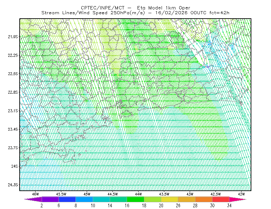This screenshot has width=271, height=209.
Task: Click the latitude label '21.9S'
Action: [x=13, y=37]
